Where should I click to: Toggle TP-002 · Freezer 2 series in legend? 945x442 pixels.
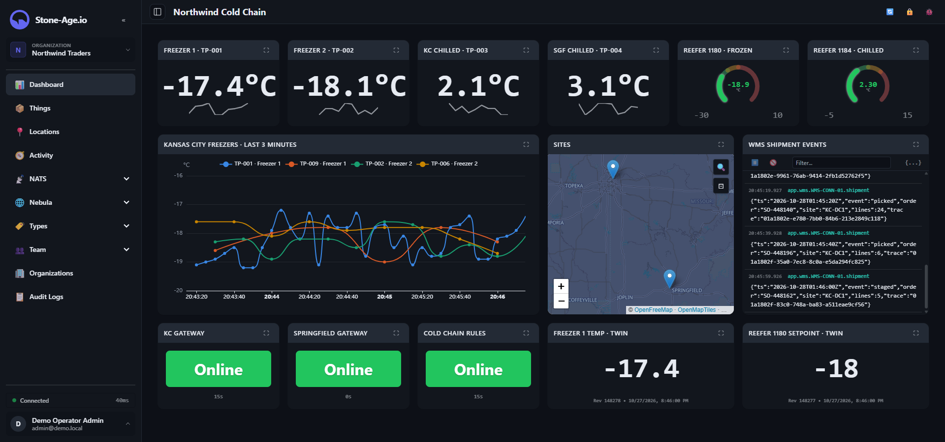[x=381, y=164]
